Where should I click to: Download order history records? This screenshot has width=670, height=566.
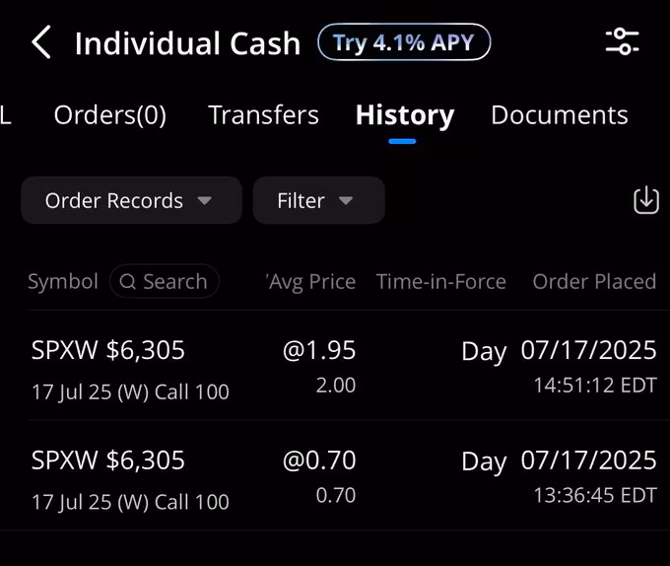tap(645, 200)
